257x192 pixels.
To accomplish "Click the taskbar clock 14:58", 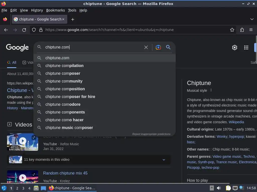I will click(x=251, y=188).
